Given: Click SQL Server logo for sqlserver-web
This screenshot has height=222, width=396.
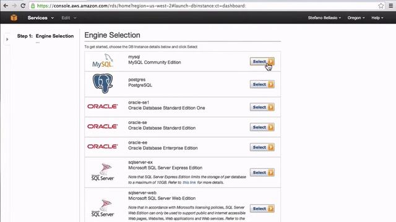Looking at the screenshot, I should [103, 208].
